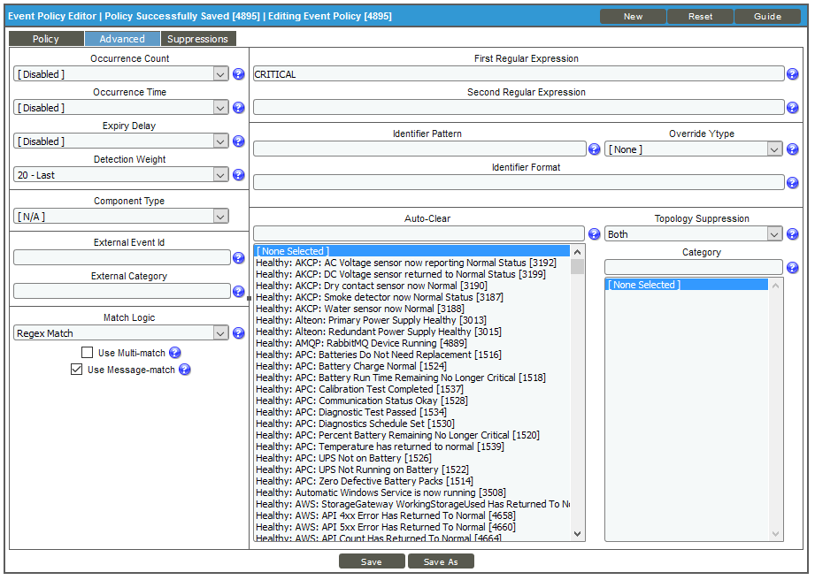Click help icon next to Match Logic

click(238, 333)
